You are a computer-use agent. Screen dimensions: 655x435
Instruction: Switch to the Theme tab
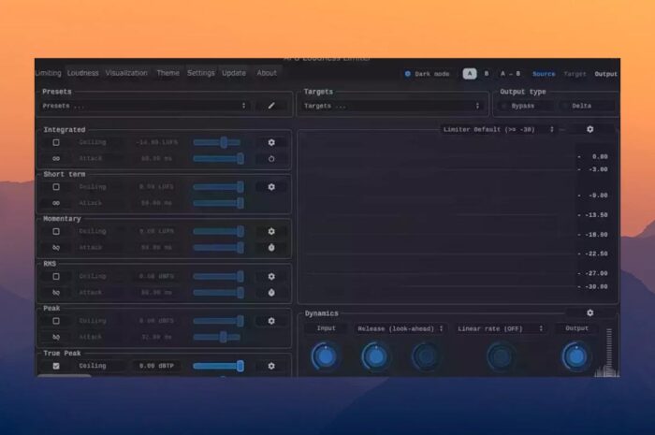click(167, 73)
